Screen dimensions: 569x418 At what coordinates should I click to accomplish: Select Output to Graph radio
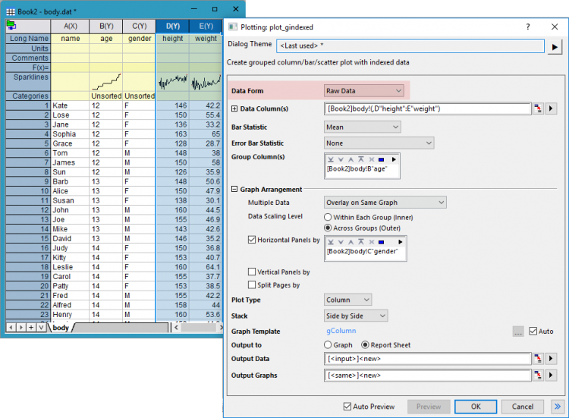[x=328, y=344]
